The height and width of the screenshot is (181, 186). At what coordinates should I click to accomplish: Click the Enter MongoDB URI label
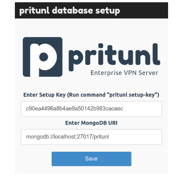tap(91, 123)
